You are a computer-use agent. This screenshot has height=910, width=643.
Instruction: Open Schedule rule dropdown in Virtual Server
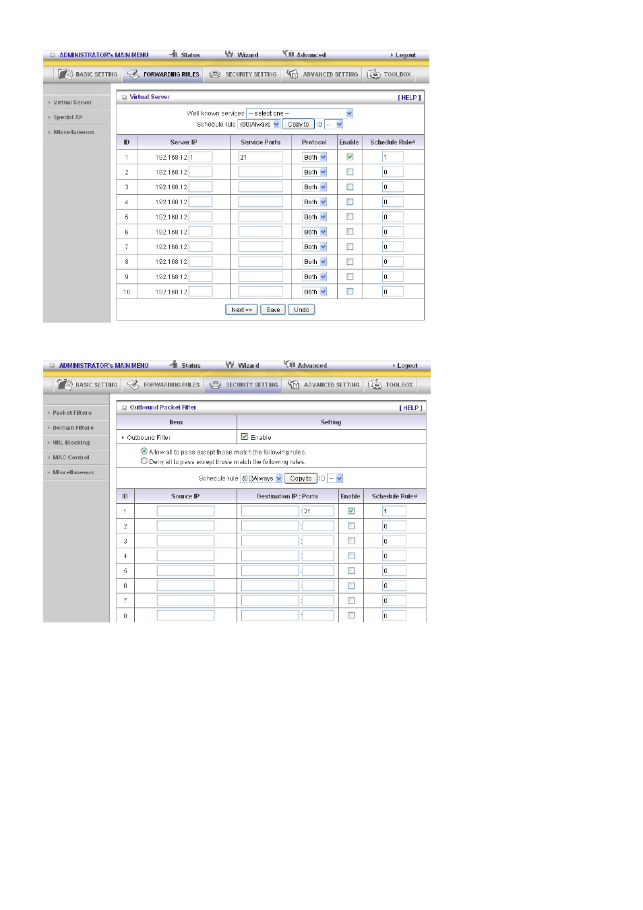[259, 124]
